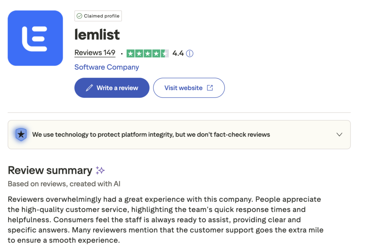Click the Claimed profile badge label
Image resolution: width=368 pixels, height=252 pixels.
pos(101,16)
